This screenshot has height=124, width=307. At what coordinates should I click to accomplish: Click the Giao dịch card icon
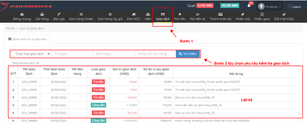[x=163, y=14]
